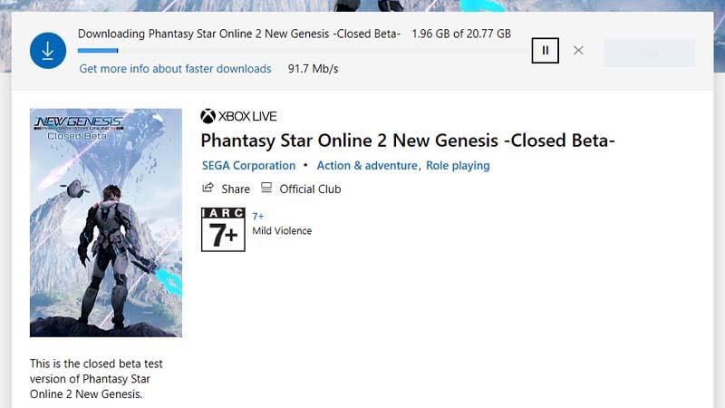
Task: Click the Share arrow icon
Action: point(208,189)
